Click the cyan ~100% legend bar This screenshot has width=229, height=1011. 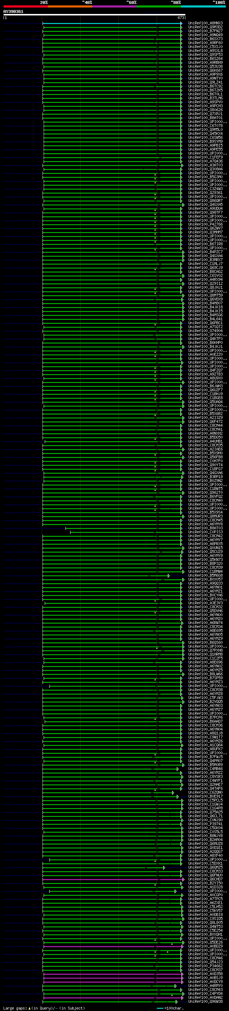click(203, 6)
